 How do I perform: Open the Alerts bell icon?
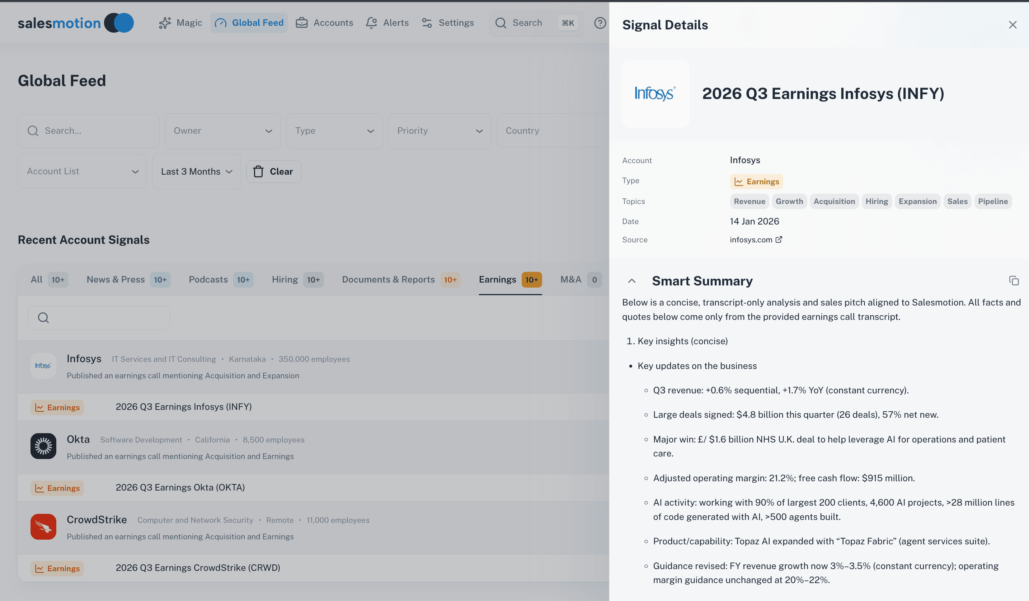pyautogui.click(x=371, y=23)
